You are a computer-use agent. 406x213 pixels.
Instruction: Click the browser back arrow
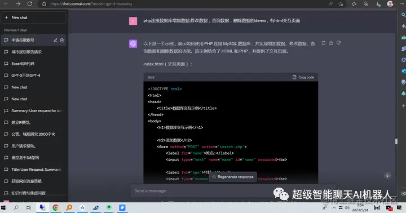(6, 3)
